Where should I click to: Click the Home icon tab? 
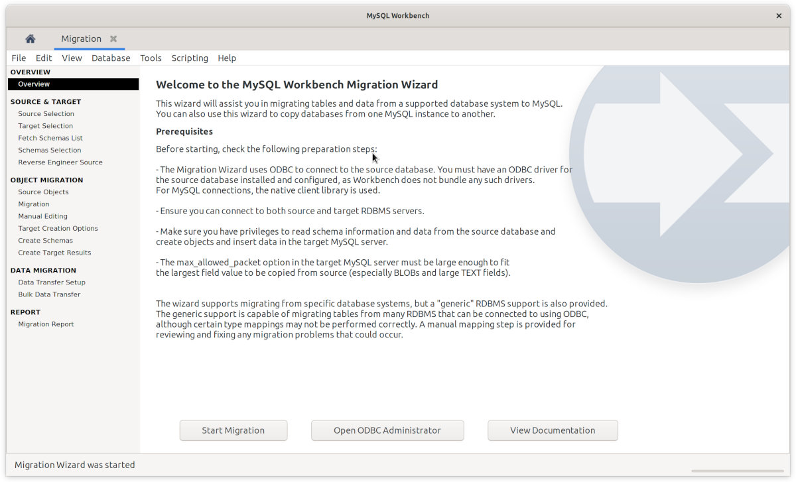(30, 39)
